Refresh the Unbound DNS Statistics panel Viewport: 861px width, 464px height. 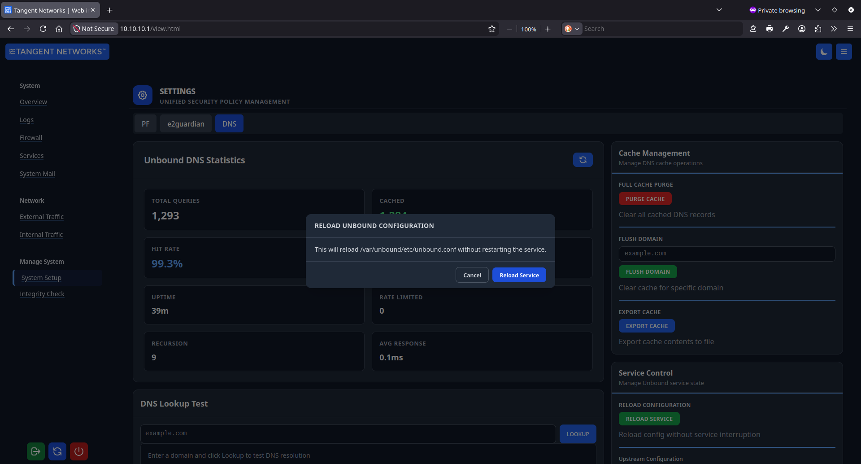(x=582, y=159)
